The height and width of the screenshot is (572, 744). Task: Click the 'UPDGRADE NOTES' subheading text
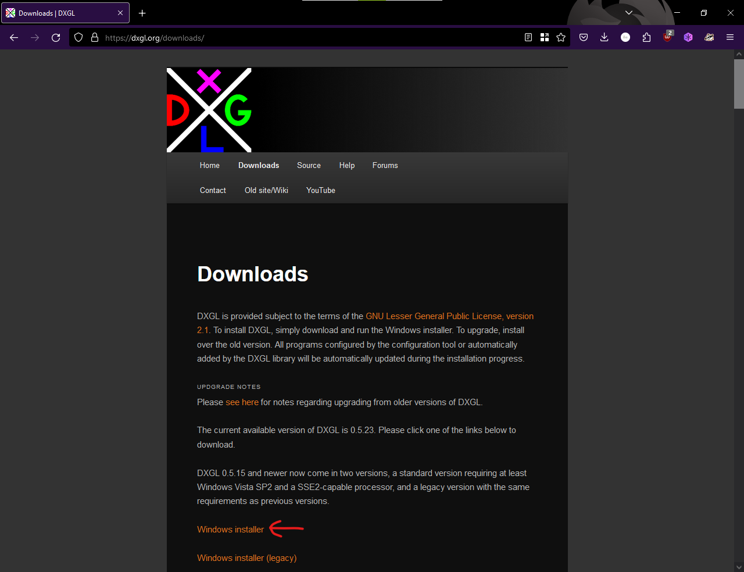[229, 387]
